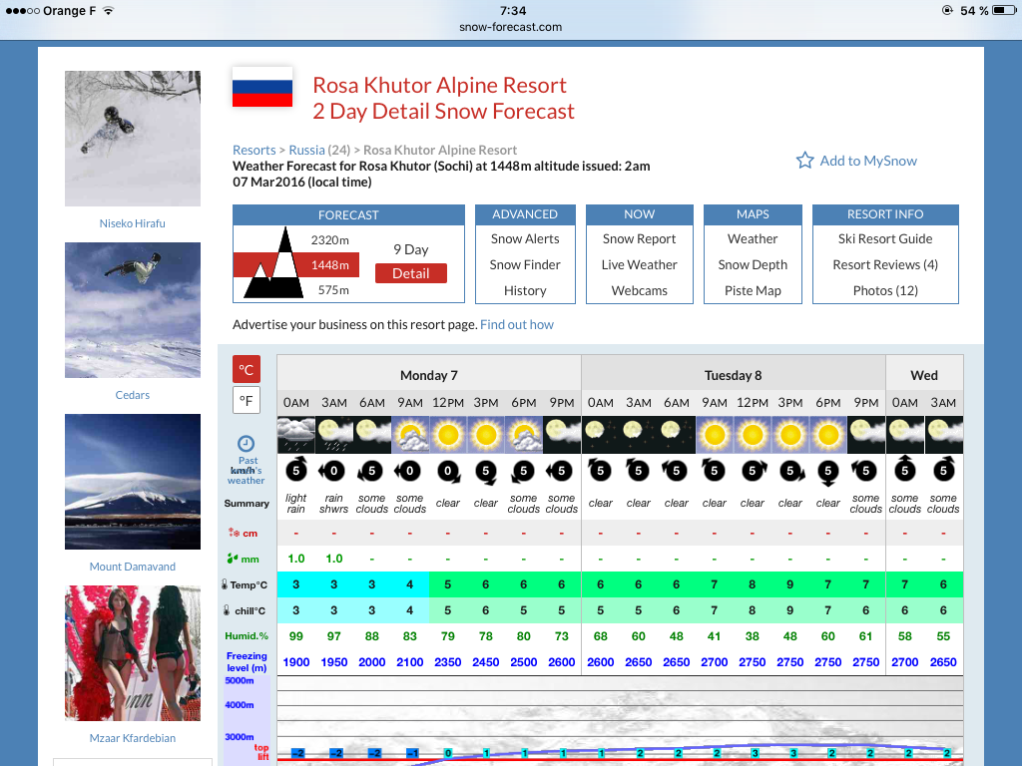
Task: Switch temperature units to °C
Action: [x=247, y=369]
